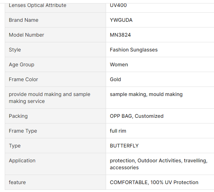The height and width of the screenshot is (192, 214).
Task: Click the Frame Color label
Action: pos(23,80)
